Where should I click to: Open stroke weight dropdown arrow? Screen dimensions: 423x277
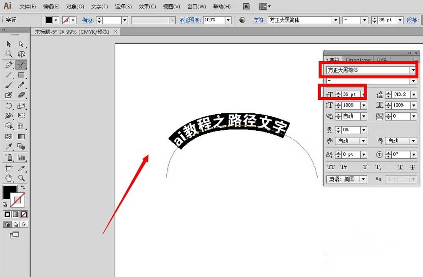point(125,20)
